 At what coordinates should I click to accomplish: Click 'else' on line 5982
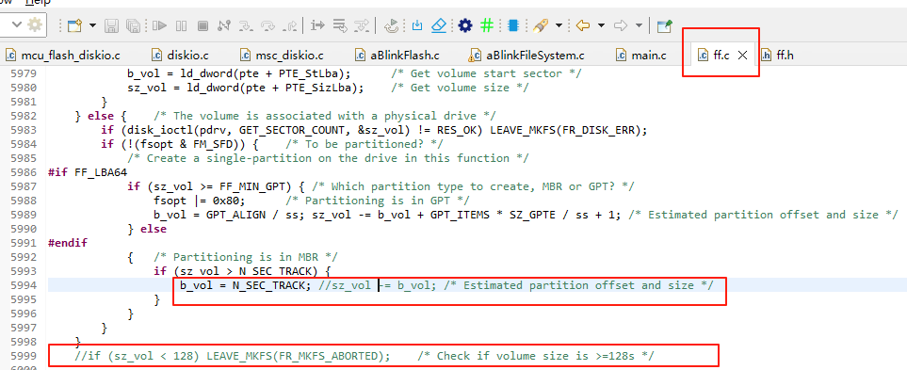(101, 116)
